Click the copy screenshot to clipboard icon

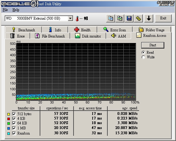click(120, 18)
